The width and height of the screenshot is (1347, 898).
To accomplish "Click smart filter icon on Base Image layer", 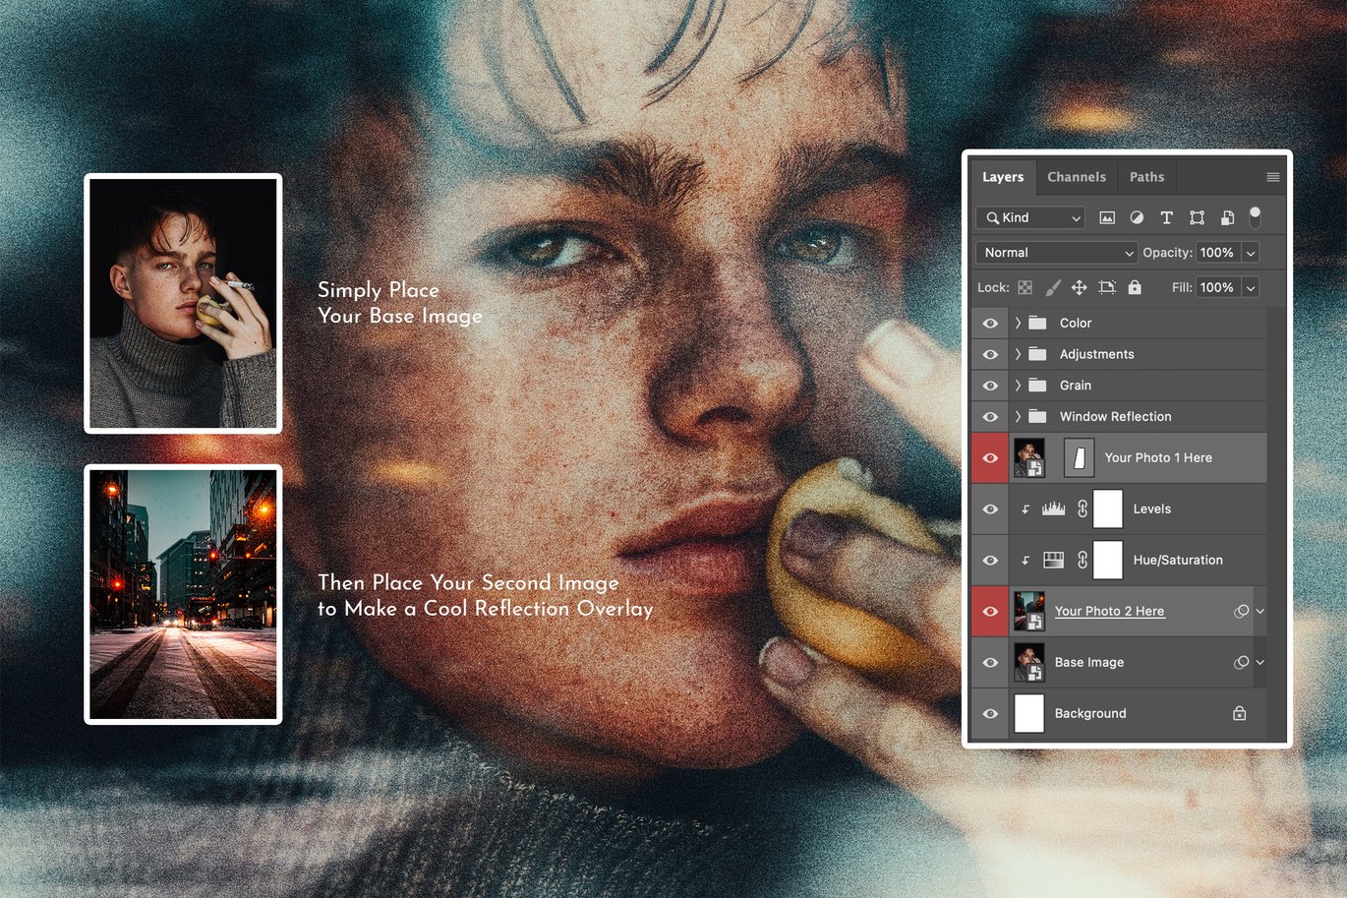I will [x=1241, y=662].
